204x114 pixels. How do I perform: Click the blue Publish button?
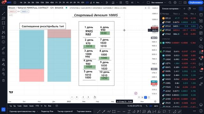click(x=195, y=3)
